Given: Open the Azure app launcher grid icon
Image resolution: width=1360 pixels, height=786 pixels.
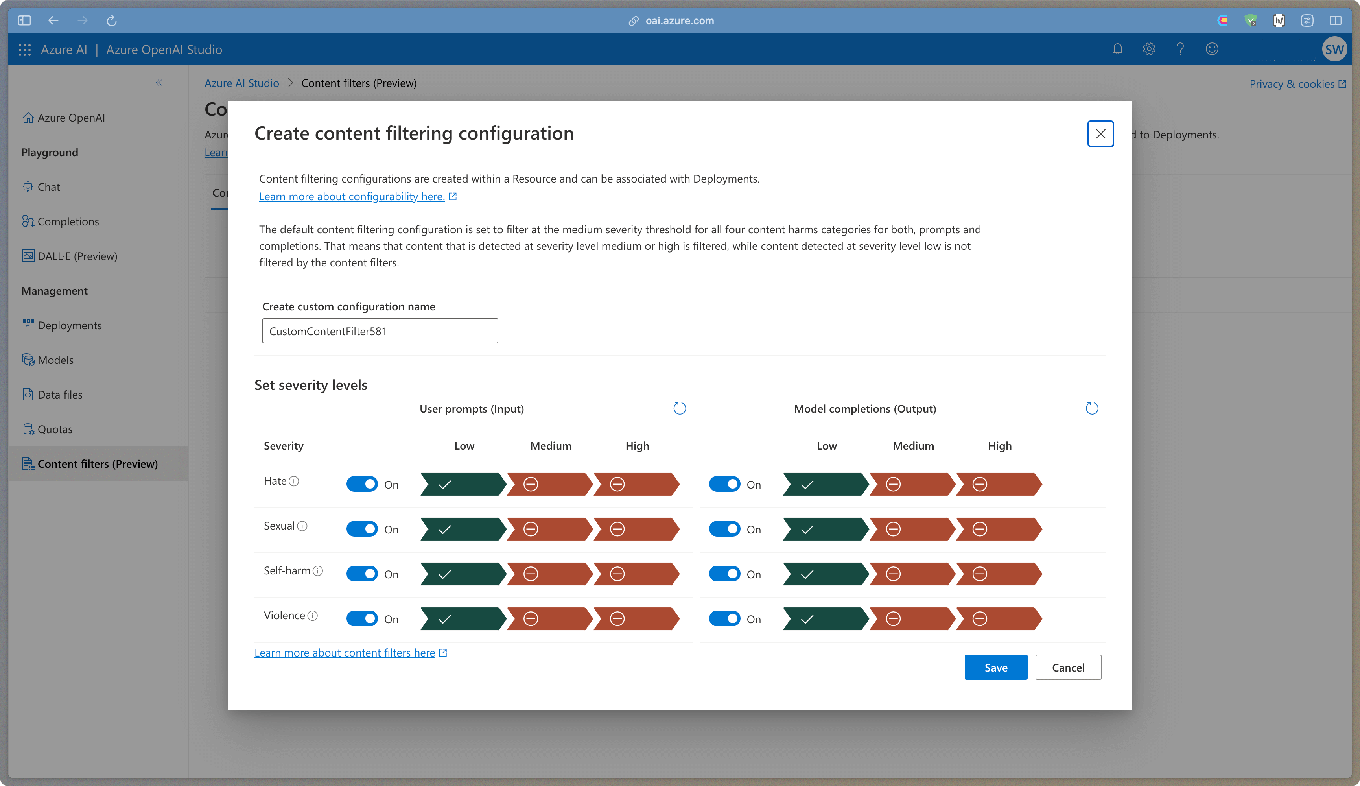Looking at the screenshot, I should 25,50.
